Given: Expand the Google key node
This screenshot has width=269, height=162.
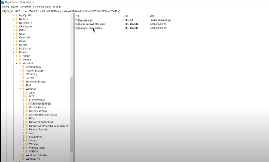Looking at the screenshot, I should point(17,60).
